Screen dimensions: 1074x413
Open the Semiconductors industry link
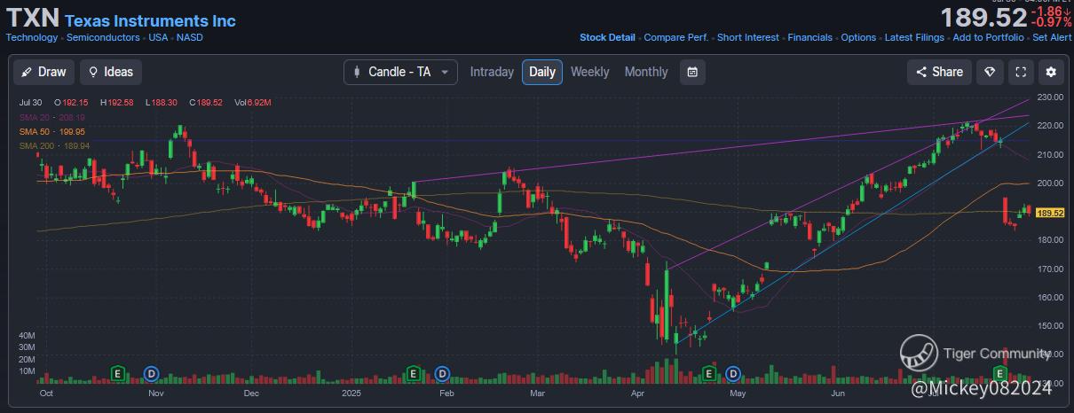[x=103, y=37]
